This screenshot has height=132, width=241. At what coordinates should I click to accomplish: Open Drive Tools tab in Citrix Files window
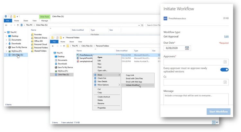click(x=45, y=17)
